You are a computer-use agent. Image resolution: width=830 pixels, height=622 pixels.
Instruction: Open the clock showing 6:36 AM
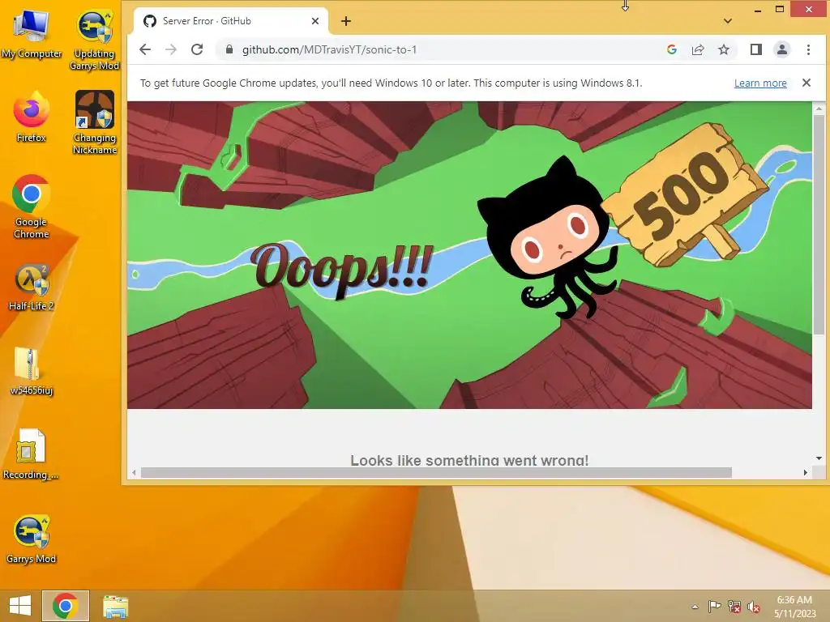pos(794,607)
